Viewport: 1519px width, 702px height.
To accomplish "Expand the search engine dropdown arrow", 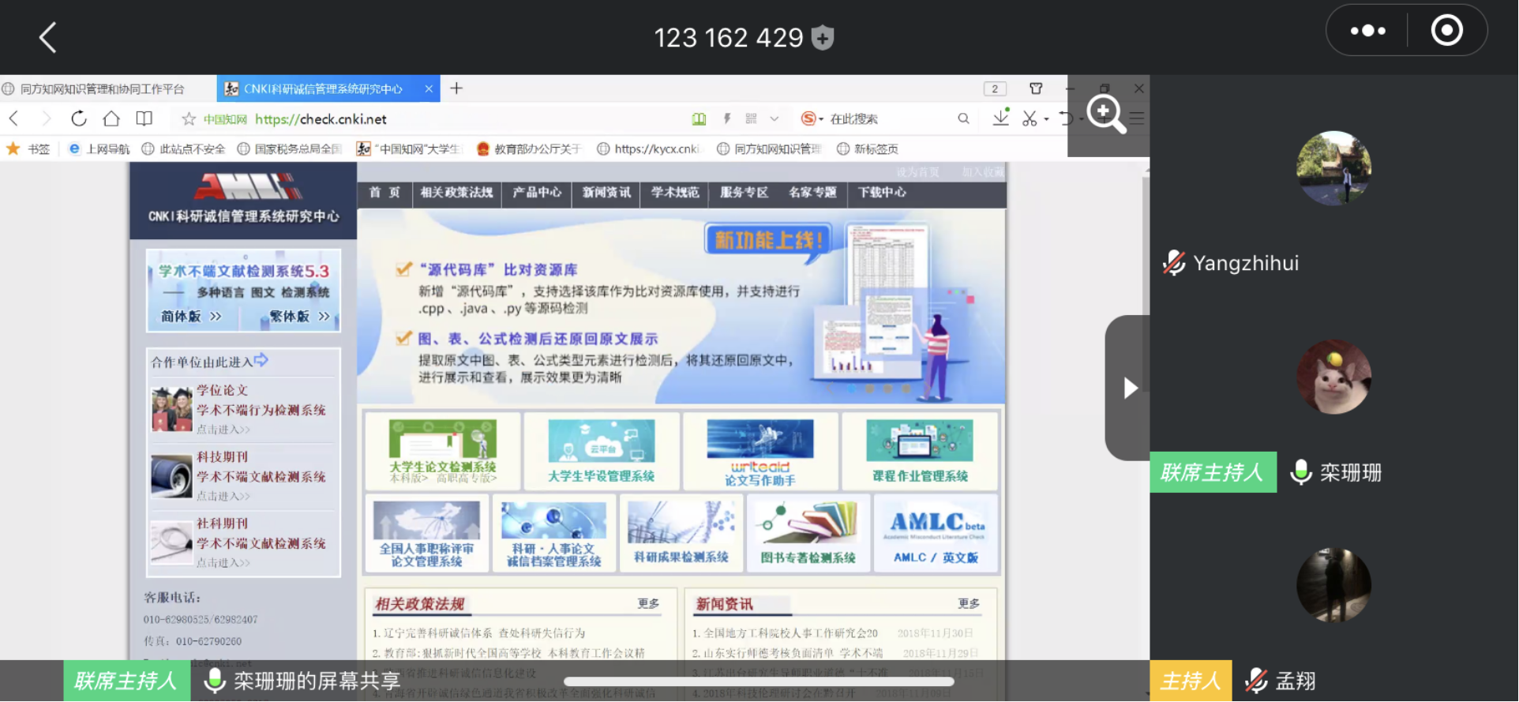I will point(821,119).
